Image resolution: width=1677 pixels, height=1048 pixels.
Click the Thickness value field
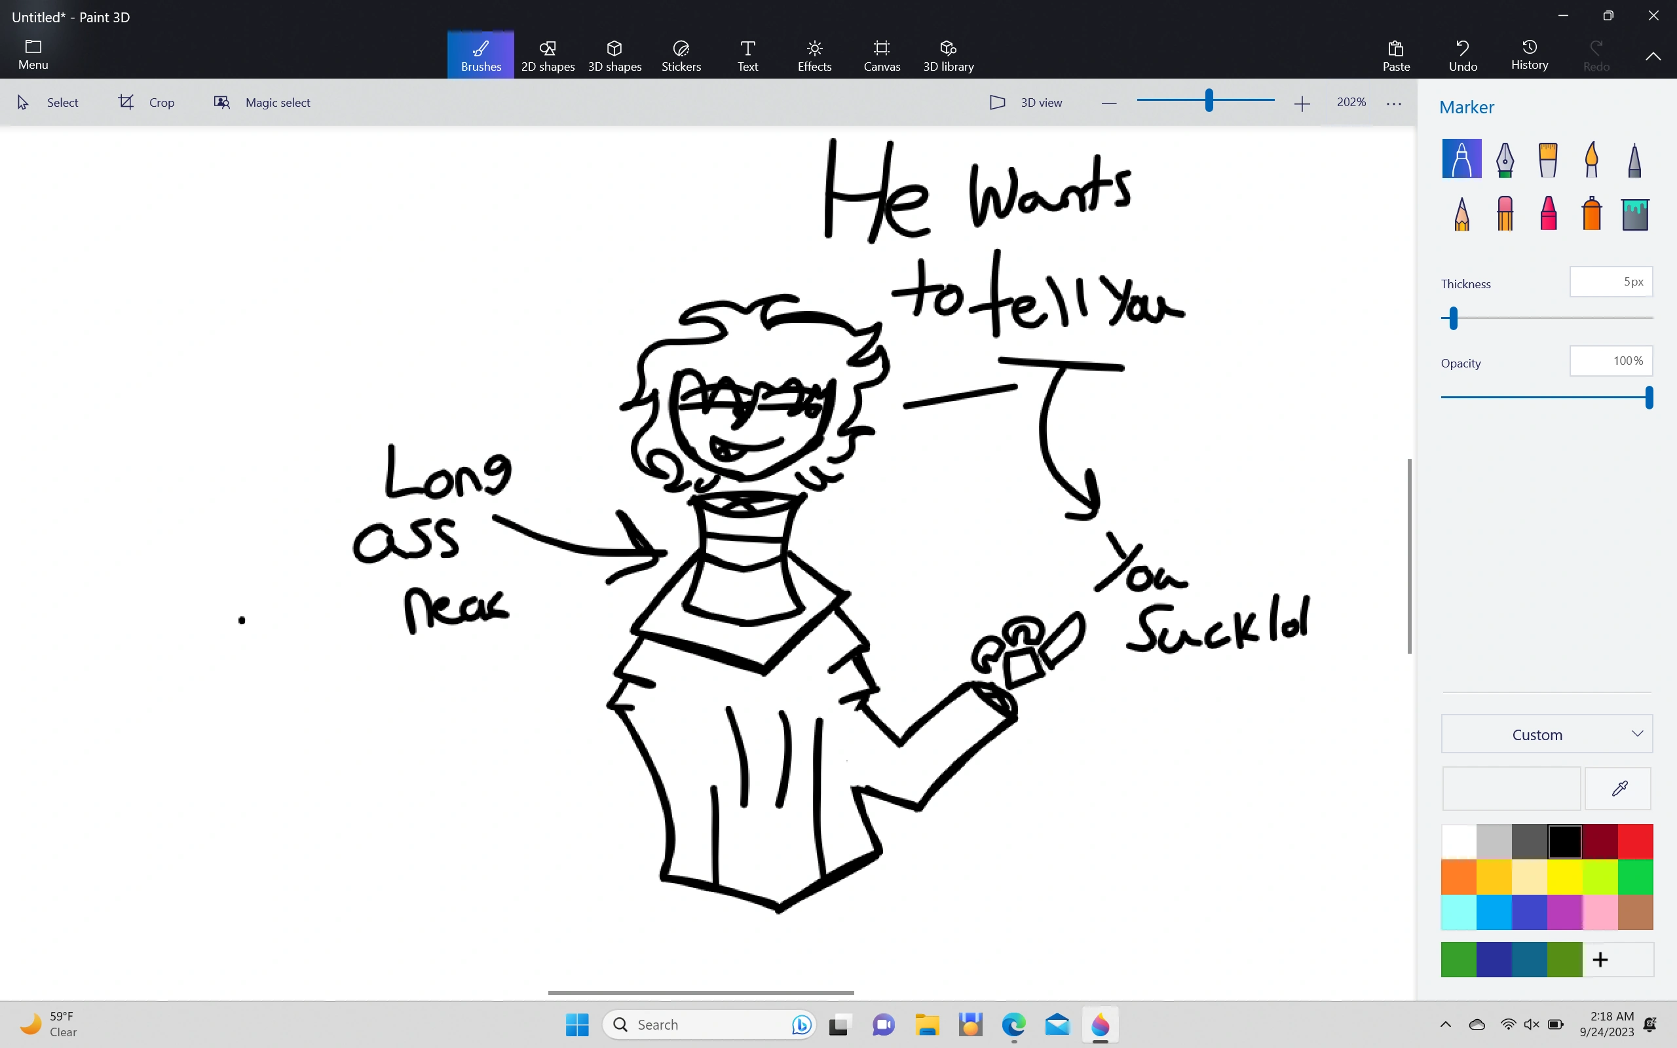[1610, 282]
